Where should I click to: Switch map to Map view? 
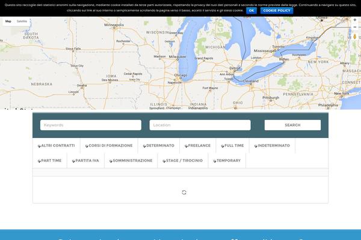pos(8,22)
